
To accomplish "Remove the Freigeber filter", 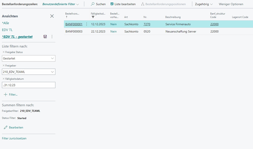I will [3, 66].
